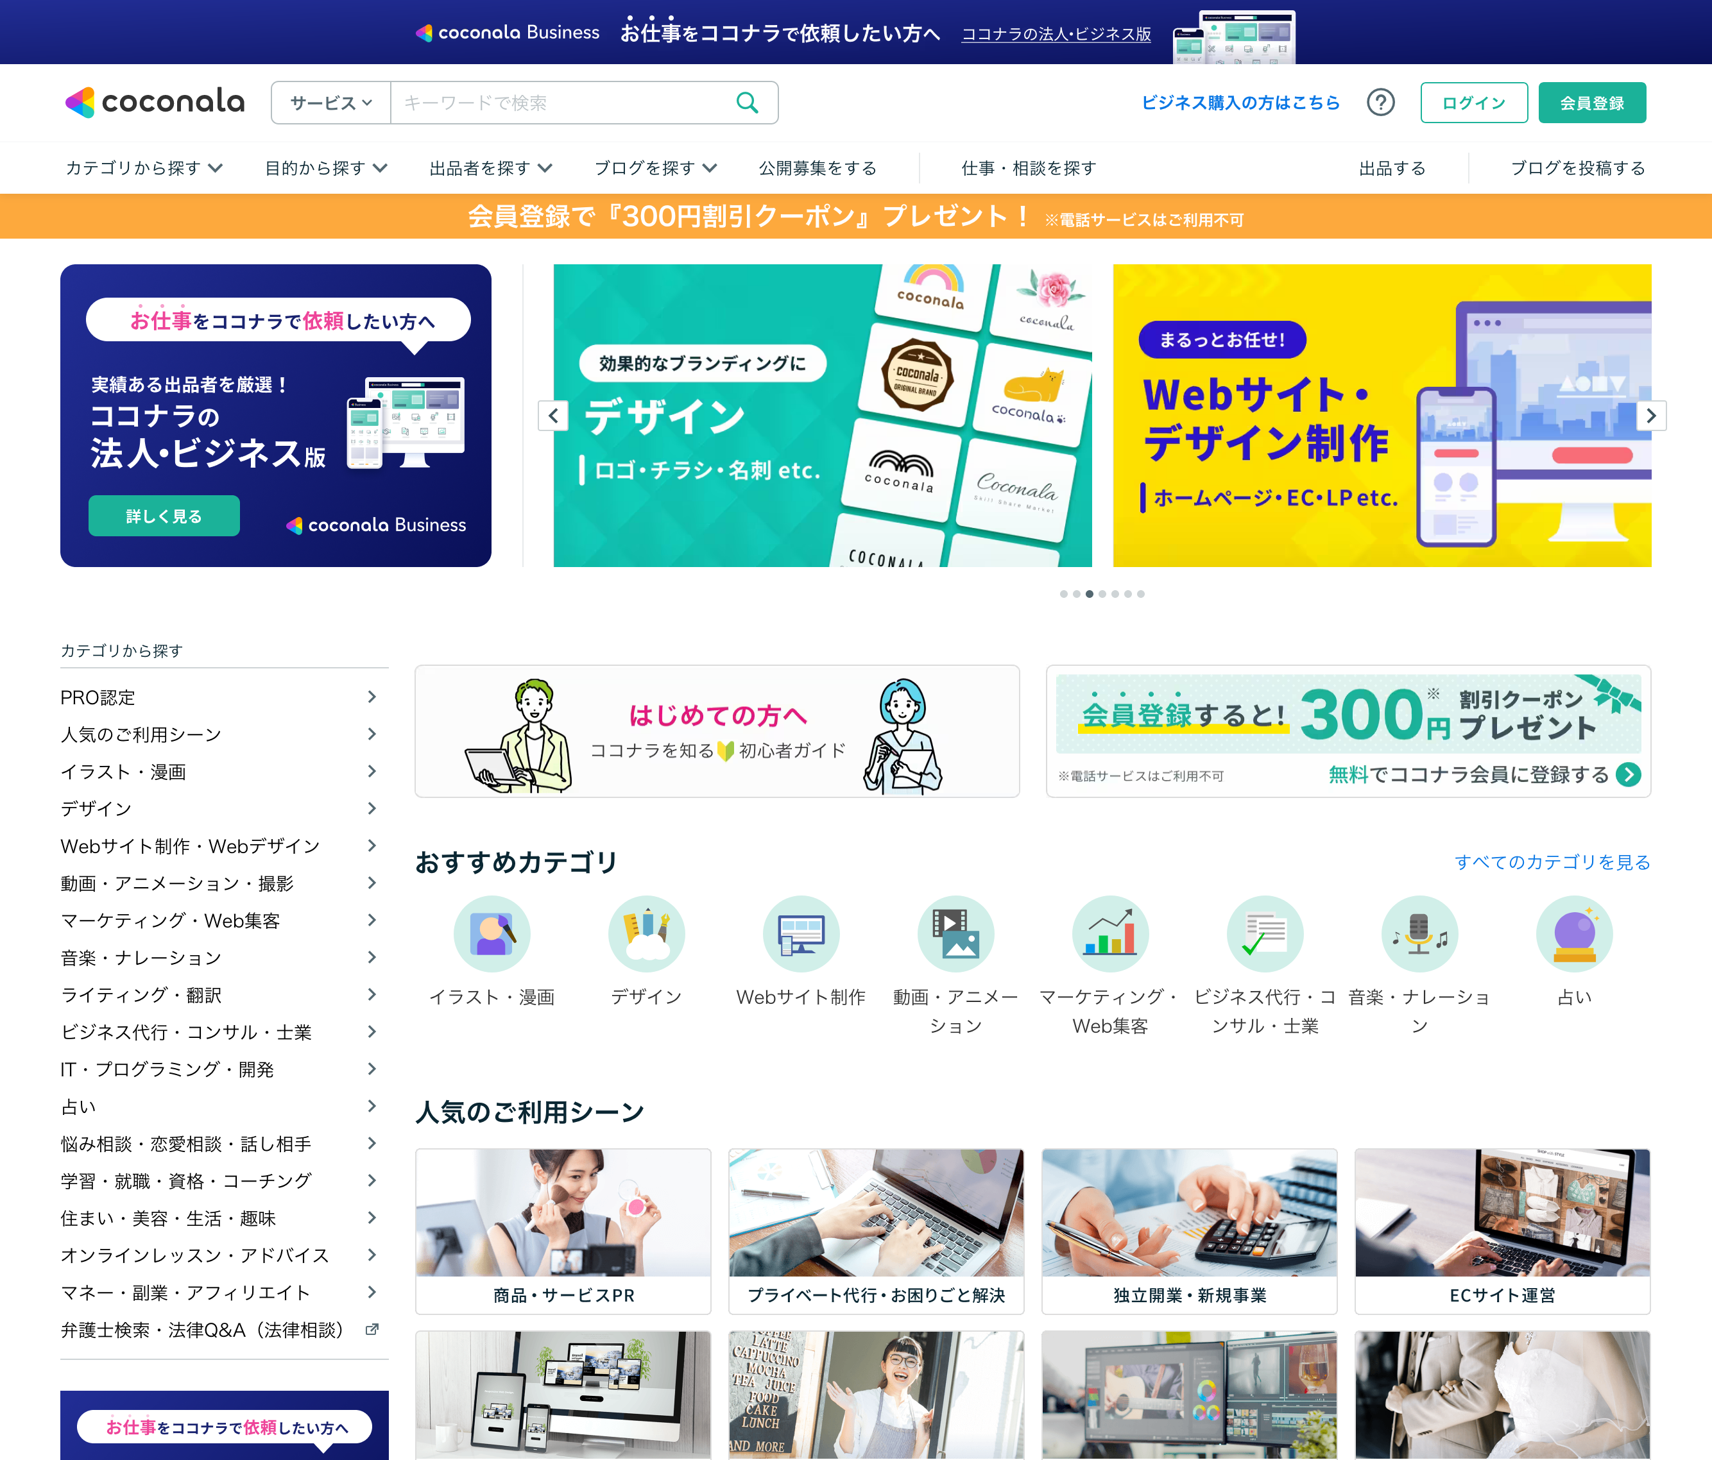
Task: Expand カテゴリから探す navigation menu
Action: coord(144,169)
